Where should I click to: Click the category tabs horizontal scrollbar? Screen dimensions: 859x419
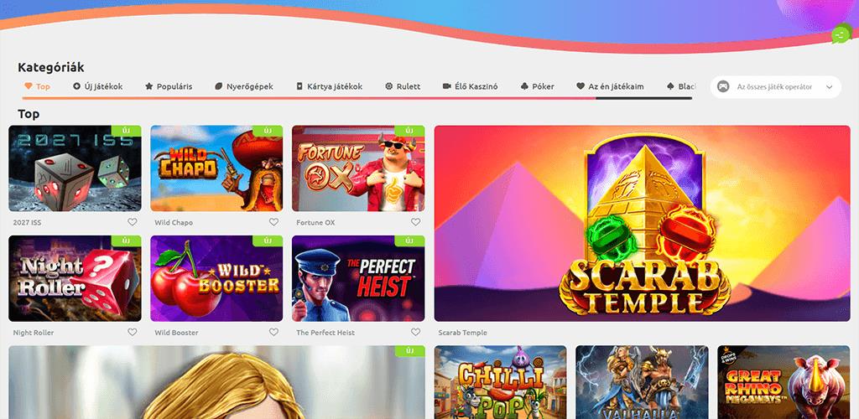point(357,98)
